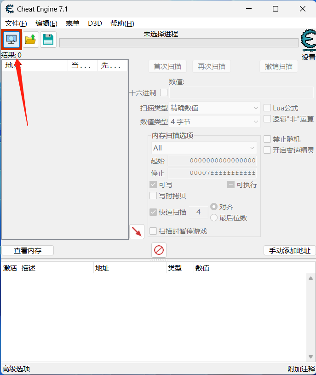Click the 地址 column header in results
Screen dimensions: 316x375
click(35, 66)
